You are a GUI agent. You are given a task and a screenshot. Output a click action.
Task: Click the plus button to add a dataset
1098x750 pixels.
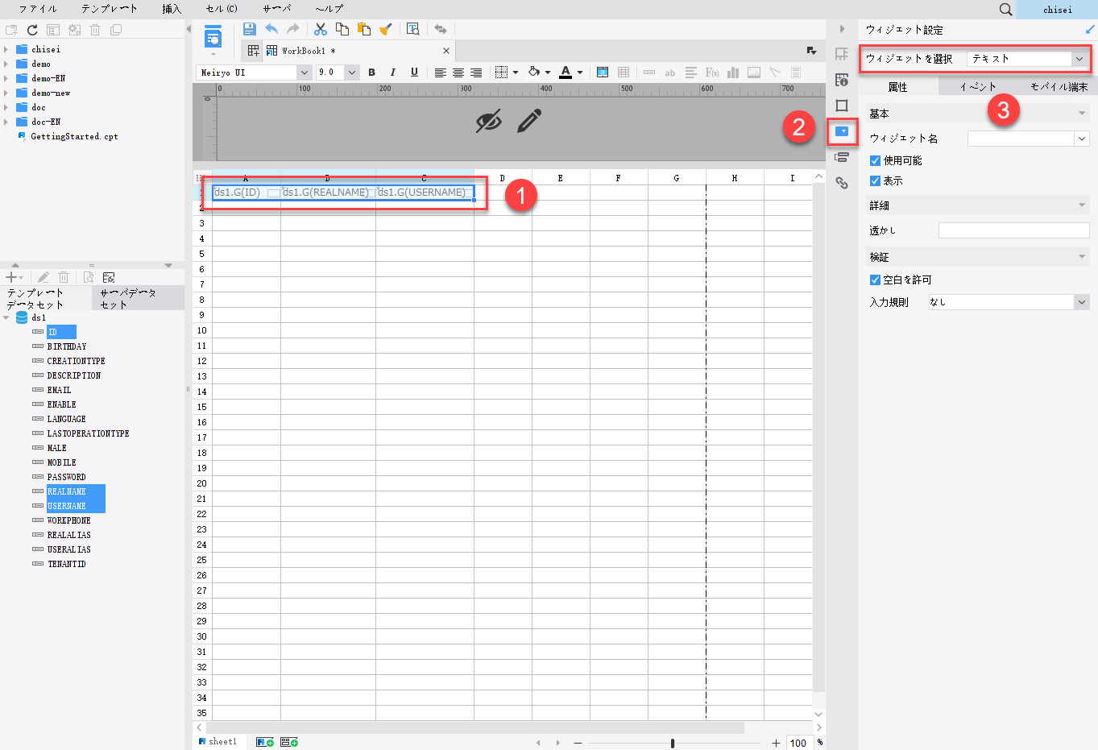coord(13,276)
